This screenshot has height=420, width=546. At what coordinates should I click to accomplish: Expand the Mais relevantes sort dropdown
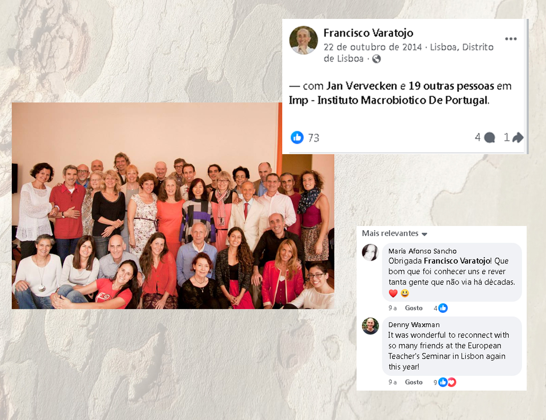coord(394,234)
